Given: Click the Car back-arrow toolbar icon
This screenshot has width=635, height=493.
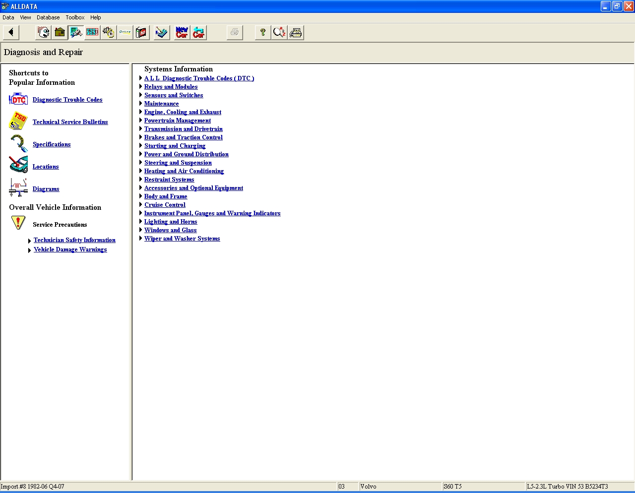Looking at the screenshot, I should coord(198,33).
